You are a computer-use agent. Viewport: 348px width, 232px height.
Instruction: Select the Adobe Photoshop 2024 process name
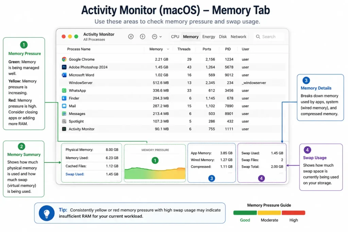(x=88, y=67)
